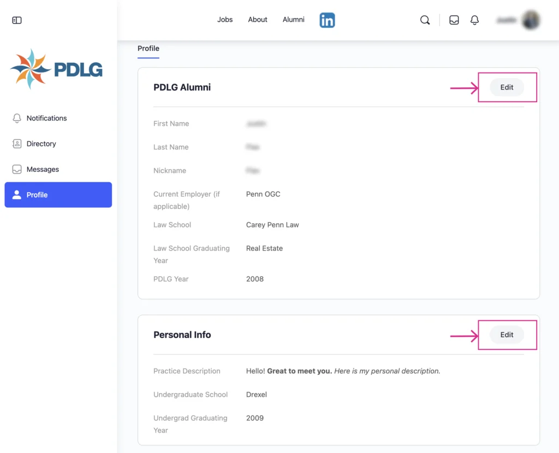Image resolution: width=559 pixels, height=453 pixels.
Task: Open the inbox tray icon in the header
Action: [454, 20]
